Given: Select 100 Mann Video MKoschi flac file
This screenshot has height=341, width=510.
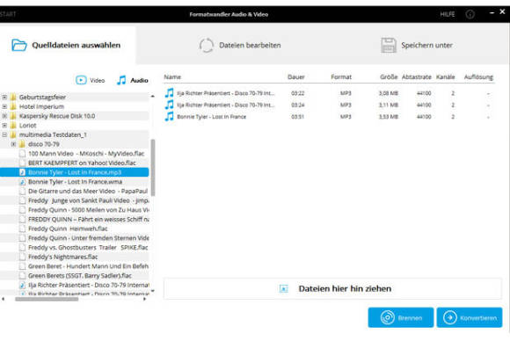Looking at the screenshot, I should point(86,154).
